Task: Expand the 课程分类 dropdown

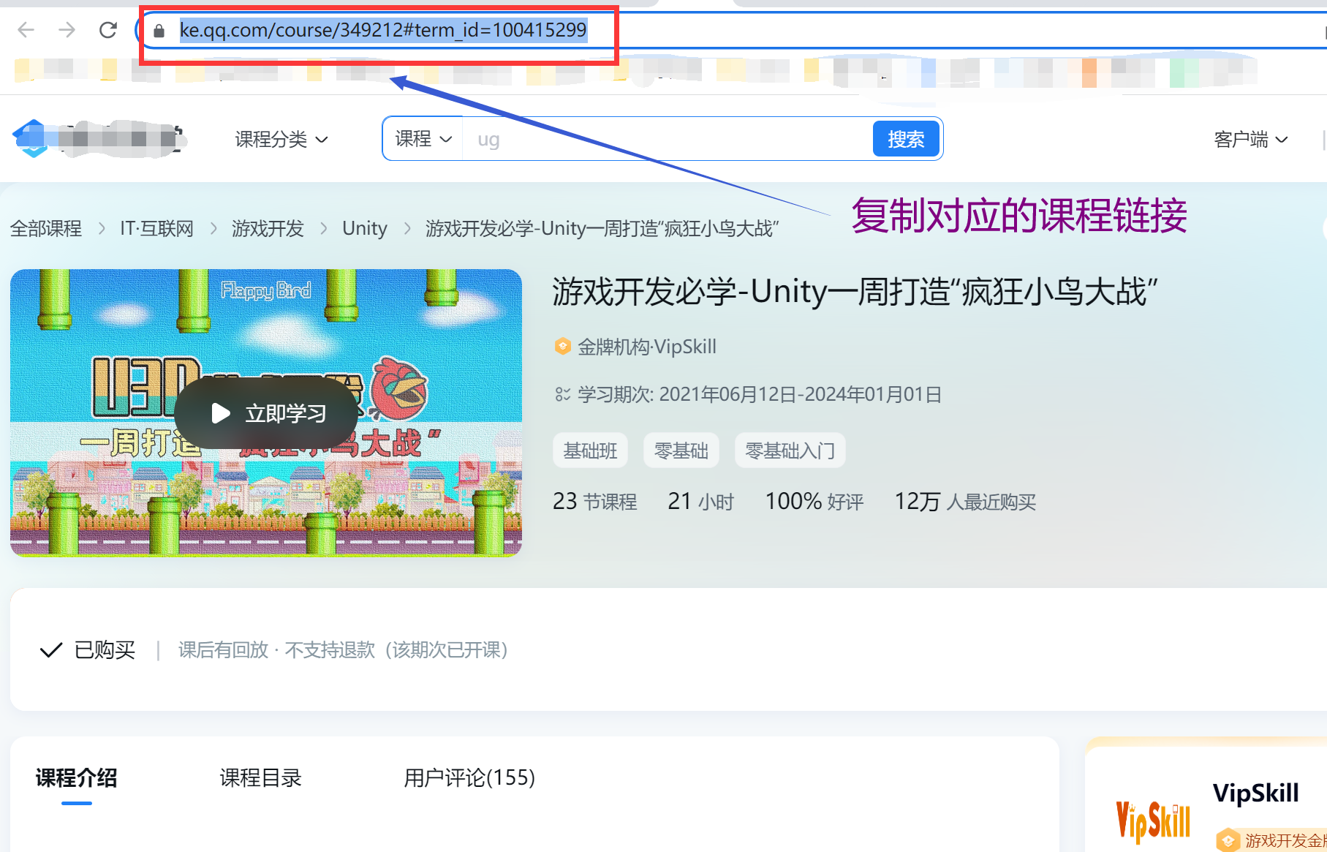Action: pos(281,139)
